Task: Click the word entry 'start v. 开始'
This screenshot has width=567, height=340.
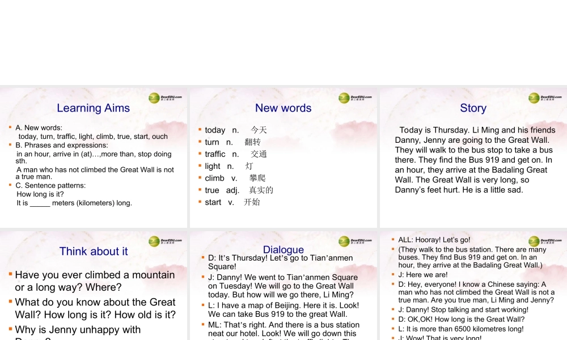Action: click(232, 202)
